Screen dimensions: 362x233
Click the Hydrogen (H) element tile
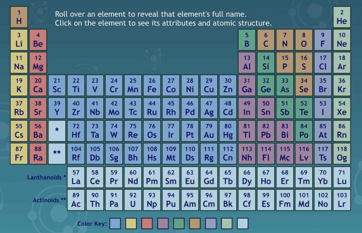coord(19,17)
